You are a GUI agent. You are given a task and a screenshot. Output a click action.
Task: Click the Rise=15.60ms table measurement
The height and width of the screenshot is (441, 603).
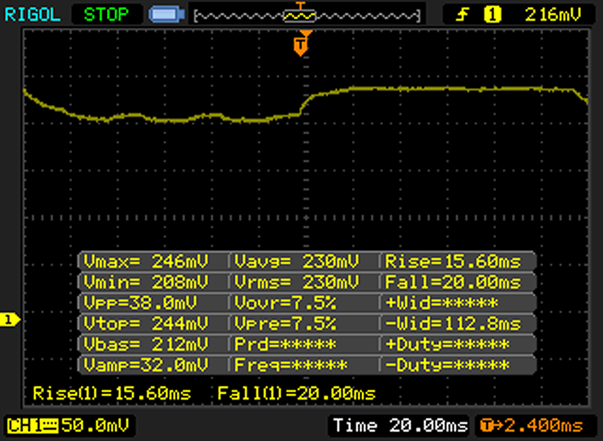click(453, 261)
